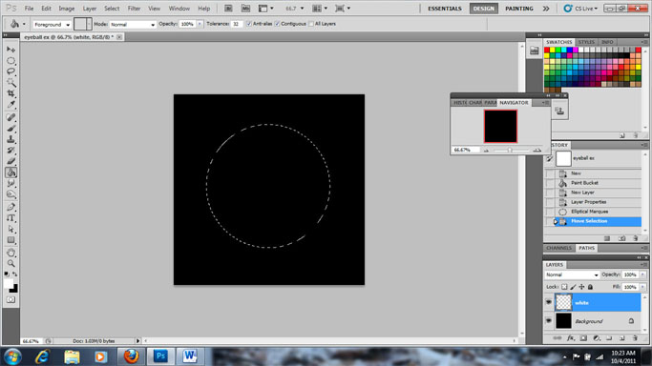Image resolution: width=652 pixels, height=366 pixels.
Task: Open the options bar Opacity slider arrow
Action: (200, 24)
